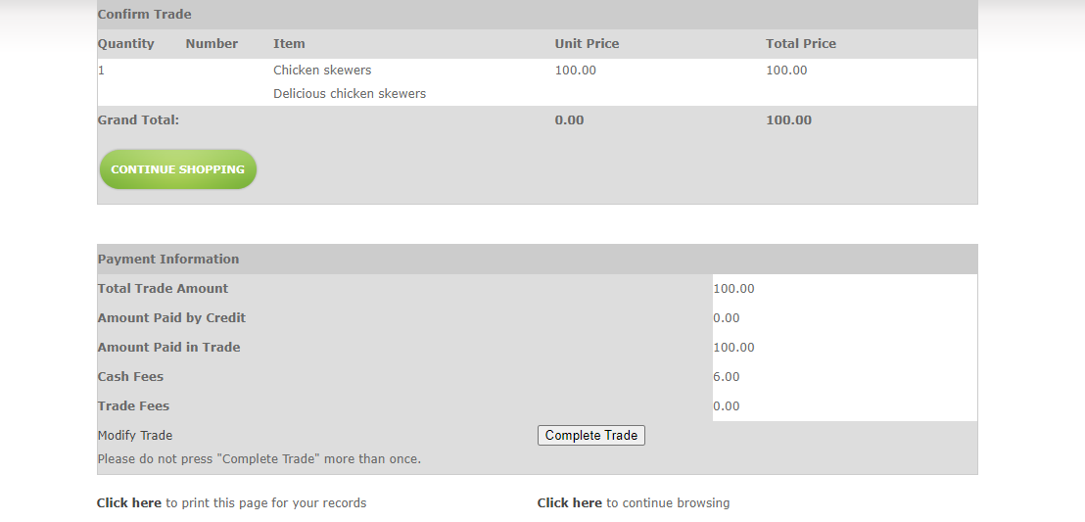This screenshot has width=1085, height=522.
Task: Click the Unit Price column header
Action: coord(587,44)
